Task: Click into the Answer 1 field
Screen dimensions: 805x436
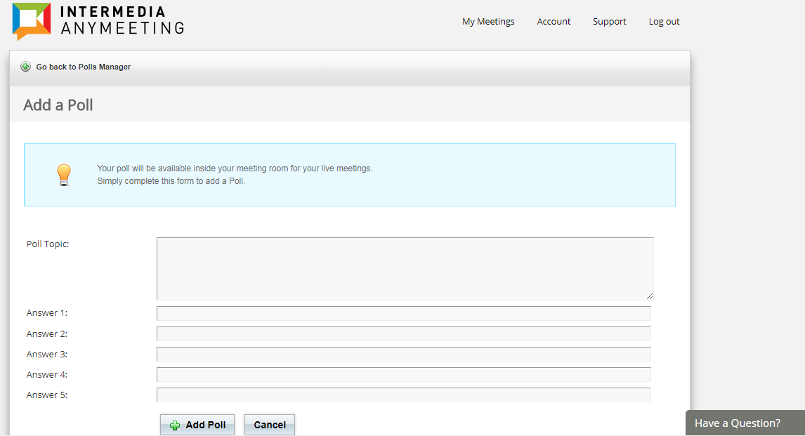Action: pyautogui.click(x=403, y=313)
